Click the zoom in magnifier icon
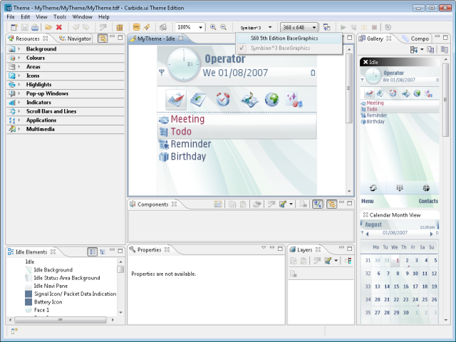Viewport: 456px width, 342px height. click(x=214, y=27)
